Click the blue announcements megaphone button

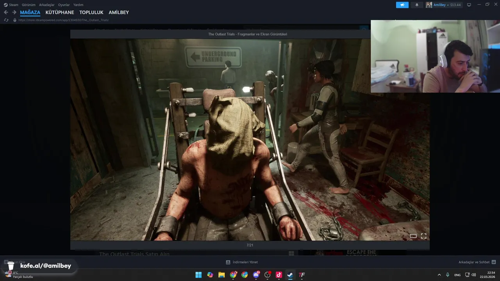coord(402,5)
